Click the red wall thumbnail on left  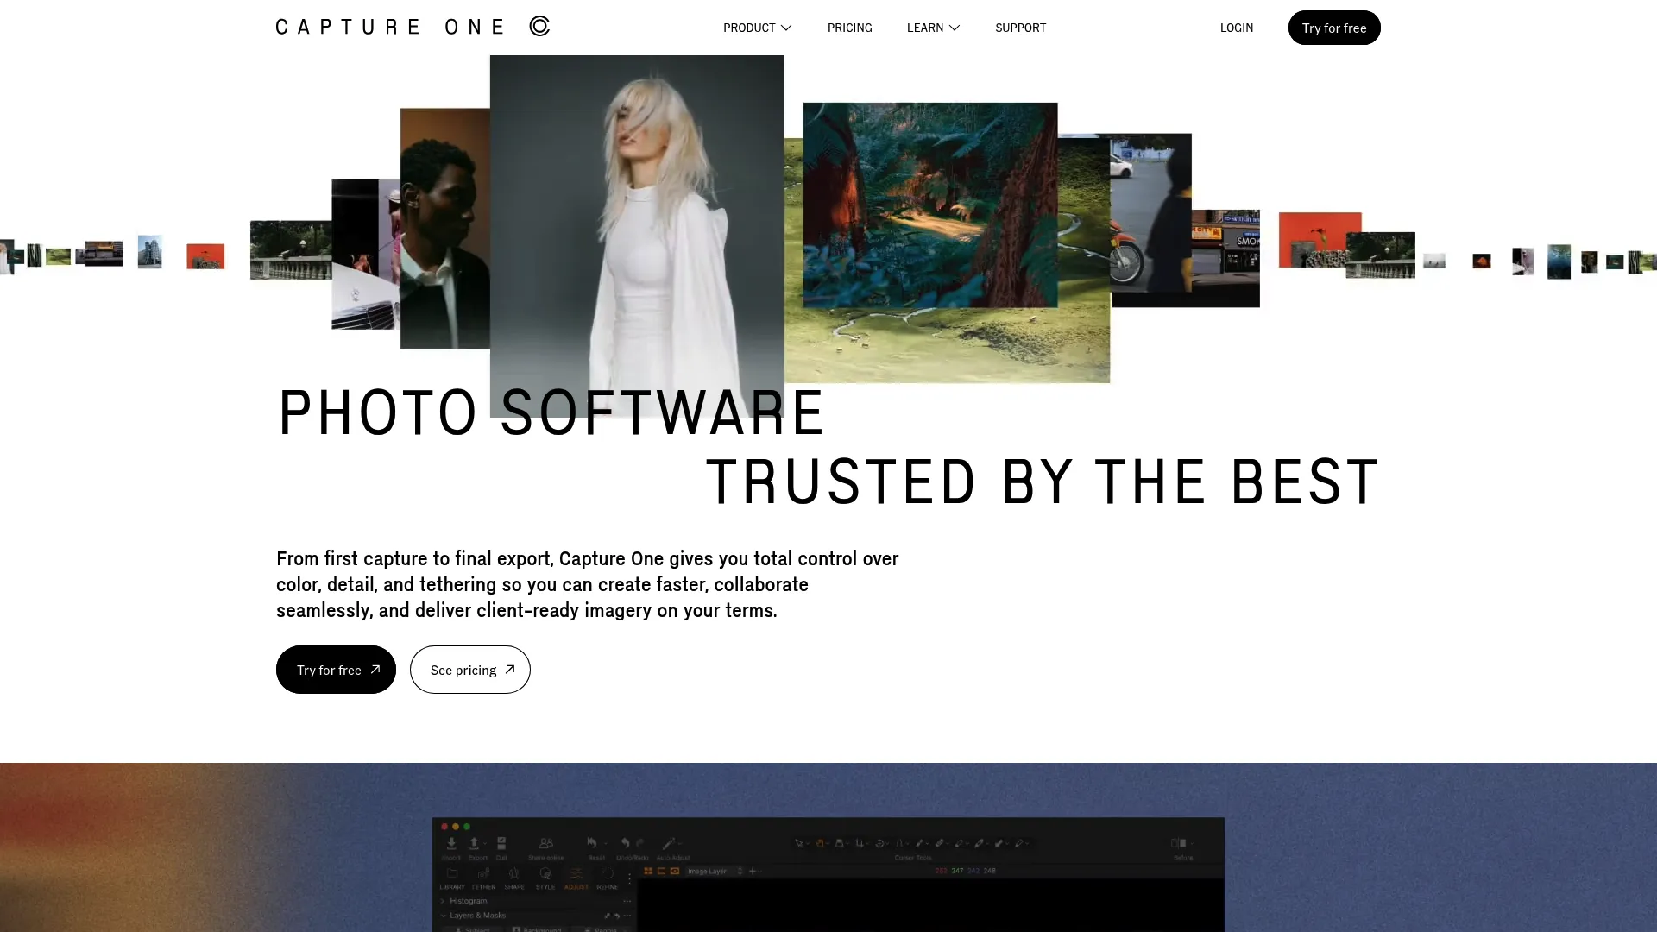(x=205, y=256)
